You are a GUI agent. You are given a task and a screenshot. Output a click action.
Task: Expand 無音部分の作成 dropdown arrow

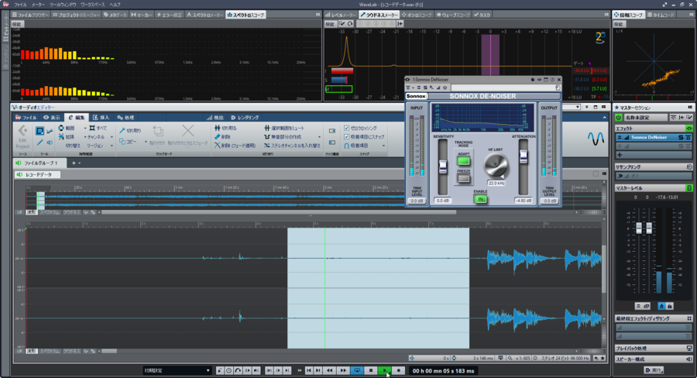click(x=319, y=137)
